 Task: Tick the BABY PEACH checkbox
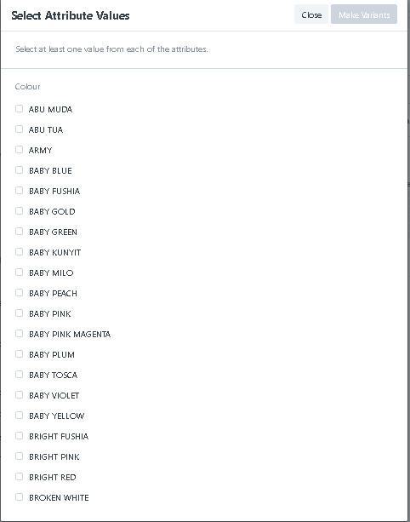tap(19, 293)
